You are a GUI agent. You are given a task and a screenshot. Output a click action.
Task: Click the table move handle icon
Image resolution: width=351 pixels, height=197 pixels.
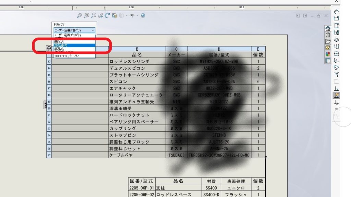49,49
